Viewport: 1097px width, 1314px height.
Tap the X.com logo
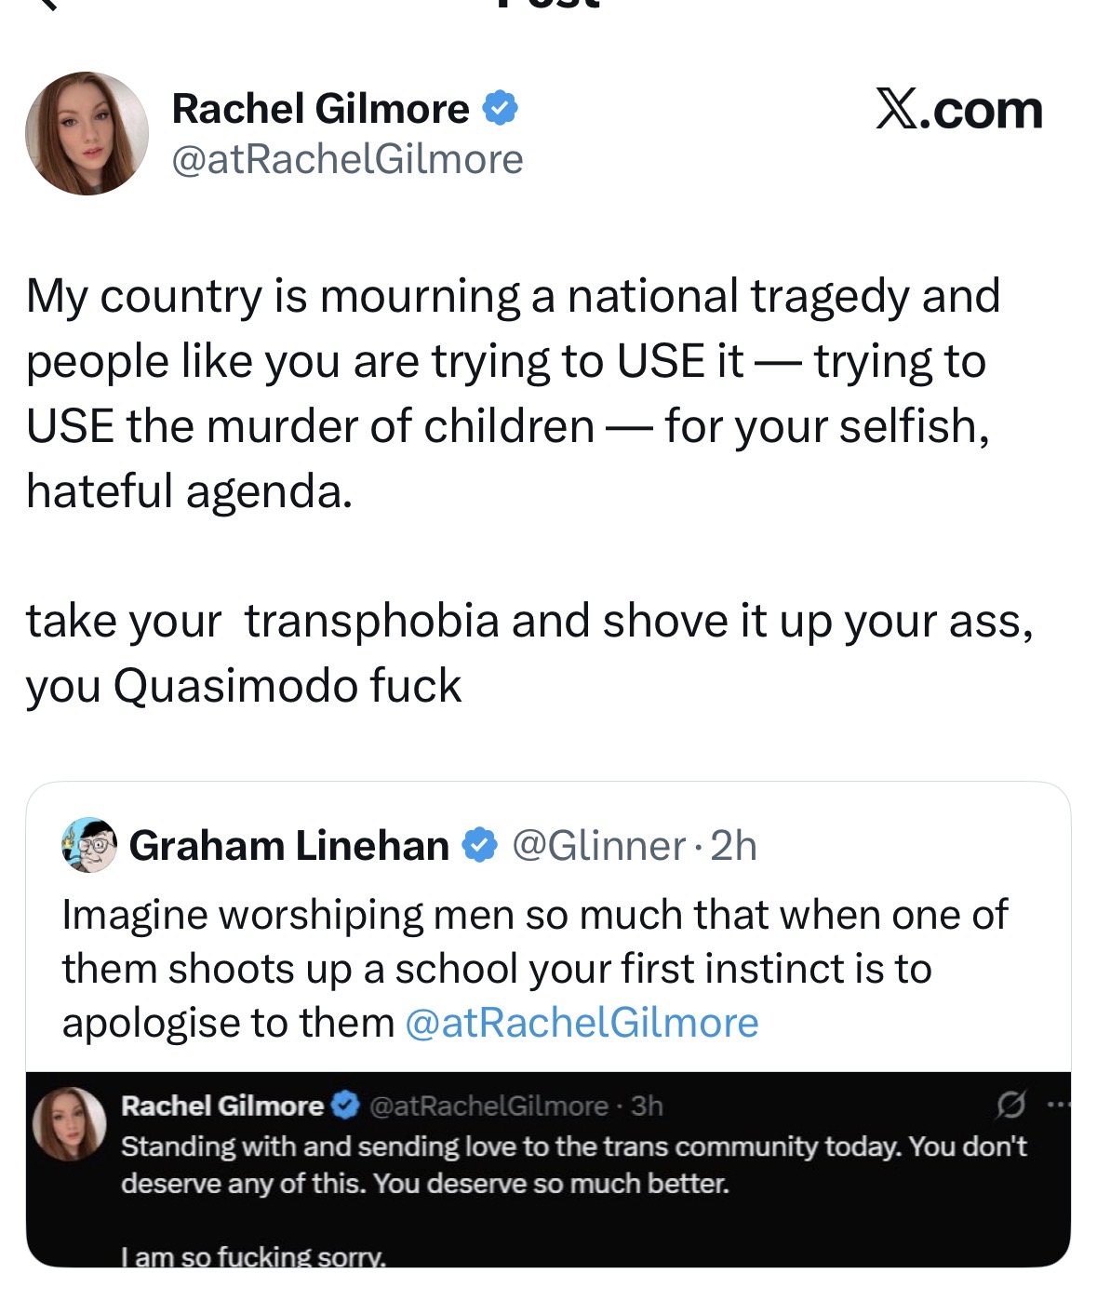(x=958, y=110)
